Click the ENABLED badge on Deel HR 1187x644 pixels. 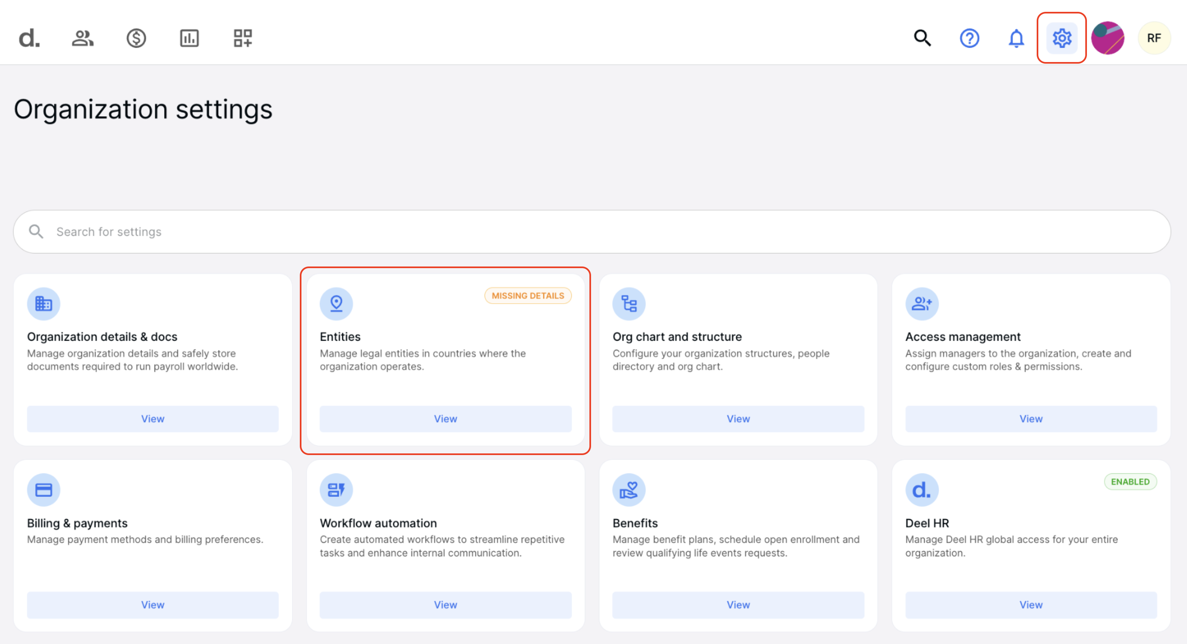click(1130, 482)
